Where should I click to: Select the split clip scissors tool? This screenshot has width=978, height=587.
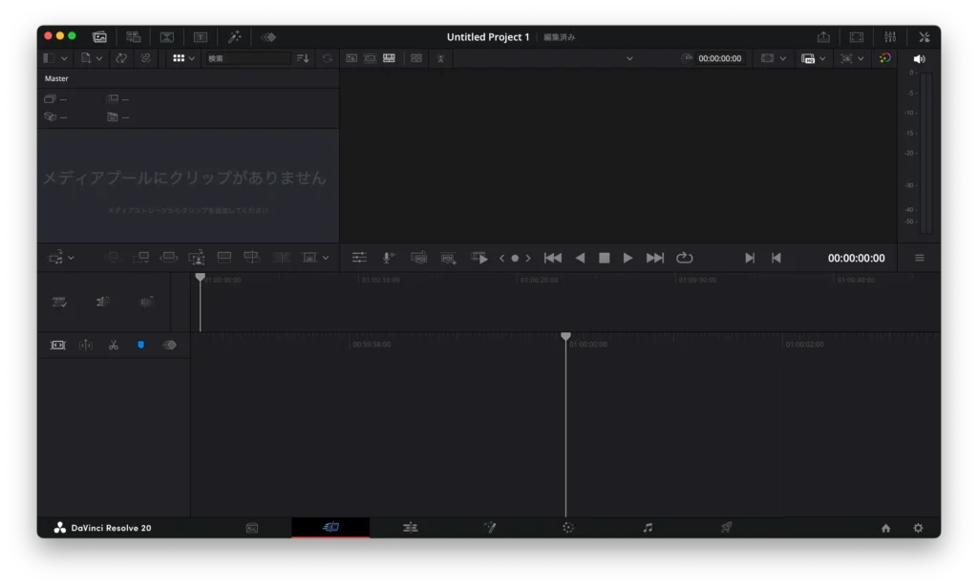(113, 346)
